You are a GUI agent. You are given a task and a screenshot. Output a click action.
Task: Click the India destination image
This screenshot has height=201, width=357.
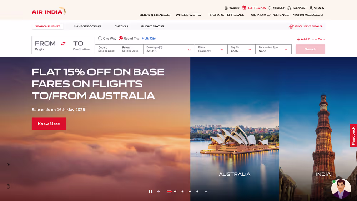click(x=318, y=129)
